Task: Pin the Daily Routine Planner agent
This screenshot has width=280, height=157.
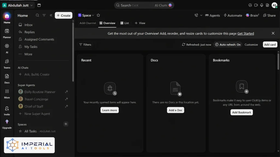Action: point(66,92)
